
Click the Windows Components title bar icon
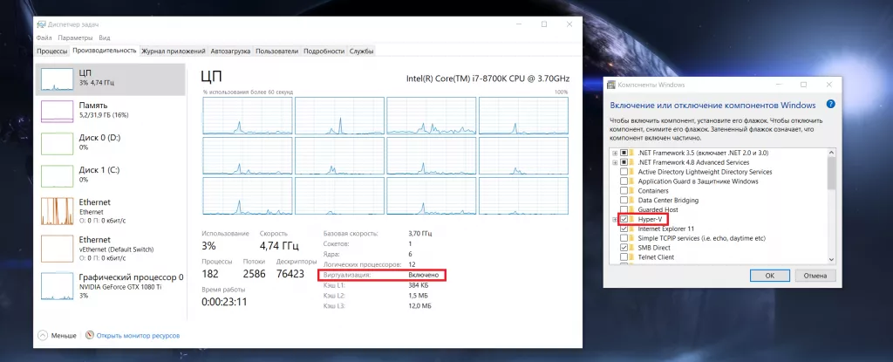[x=613, y=85]
